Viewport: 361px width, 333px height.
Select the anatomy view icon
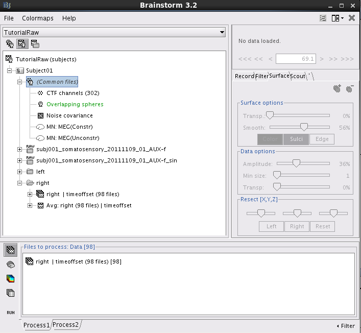tap(9, 44)
